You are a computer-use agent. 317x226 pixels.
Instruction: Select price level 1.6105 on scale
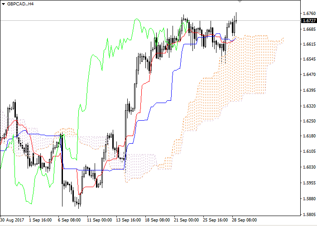click(309, 151)
